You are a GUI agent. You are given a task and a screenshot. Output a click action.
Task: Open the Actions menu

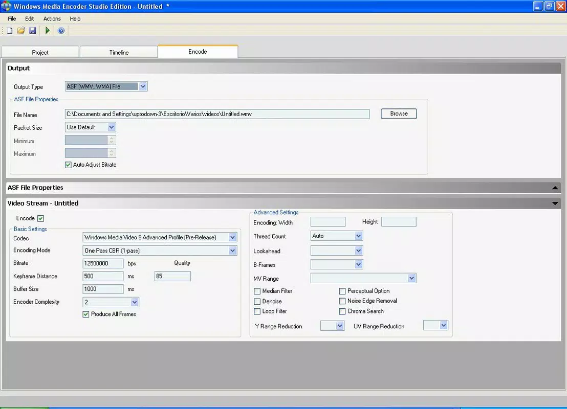52,19
